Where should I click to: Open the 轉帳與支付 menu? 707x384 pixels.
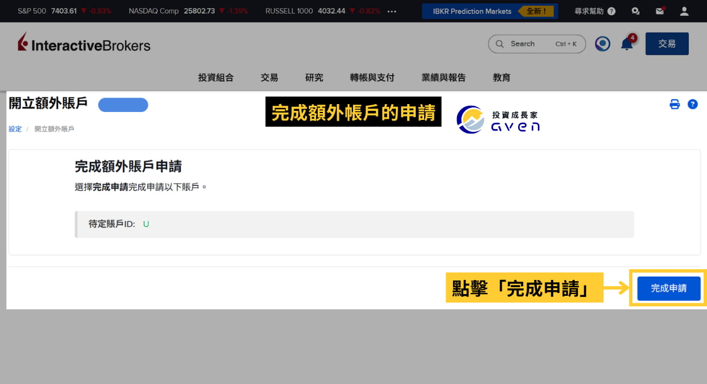(x=372, y=77)
